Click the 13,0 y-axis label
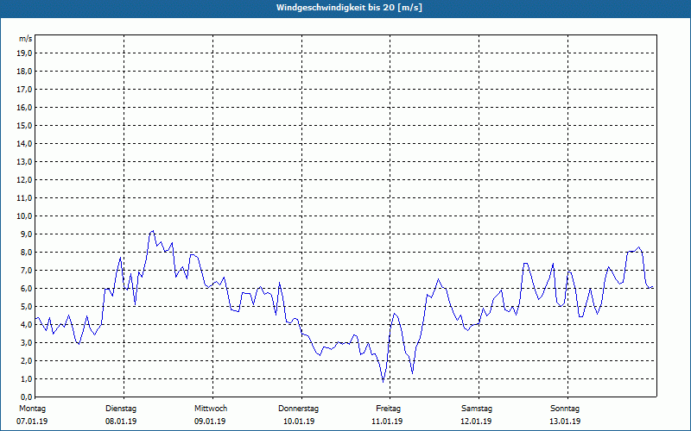This screenshot has height=431, width=691. click(24, 162)
